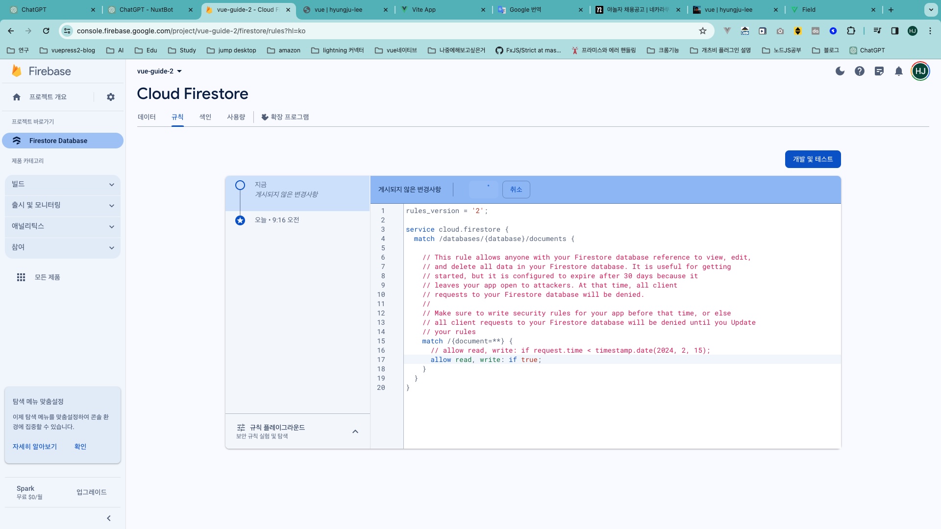Image resolution: width=941 pixels, height=529 pixels.
Task: Switch to the 규칙 tab
Action: pyautogui.click(x=177, y=117)
